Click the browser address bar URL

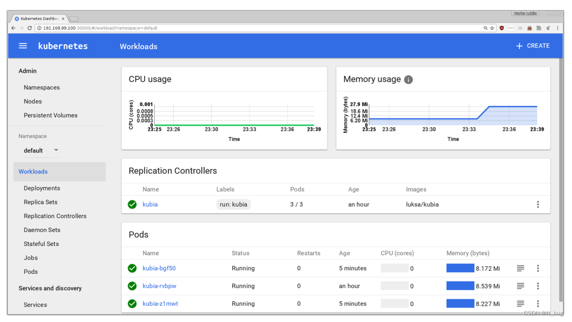click(x=100, y=28)
